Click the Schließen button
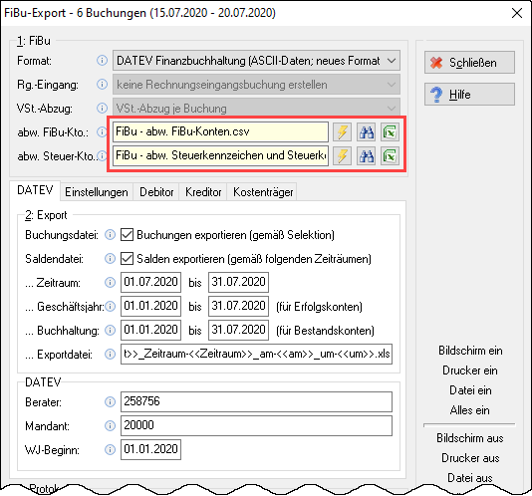532x496 pixels. pos(469,63)
